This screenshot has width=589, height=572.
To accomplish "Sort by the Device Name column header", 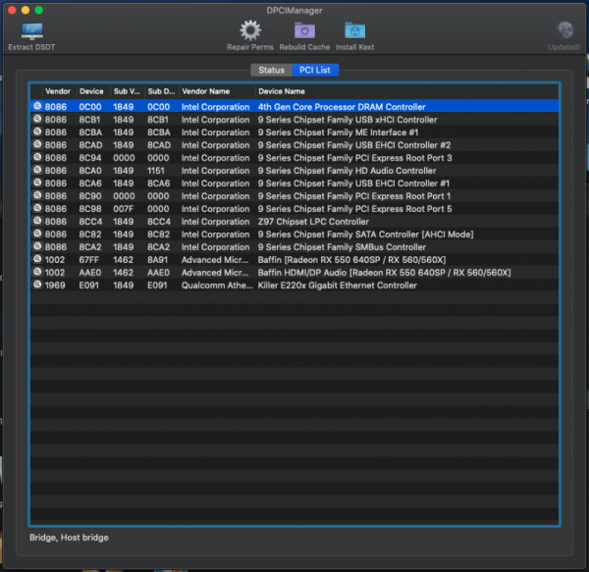I will tap(281, 91).
